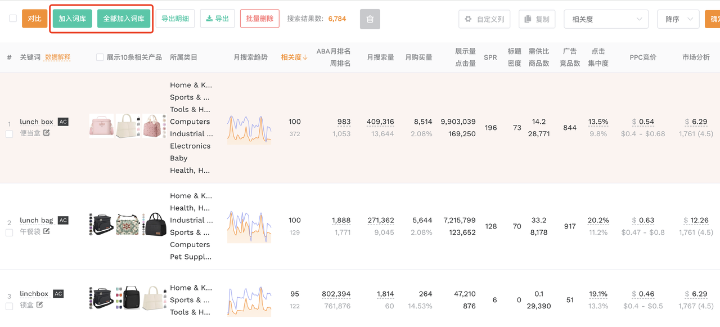Tick the checkbox for lunch box row
Image resolution: width=720 pixels, height=327 pixels.
(x=9, y=134)
